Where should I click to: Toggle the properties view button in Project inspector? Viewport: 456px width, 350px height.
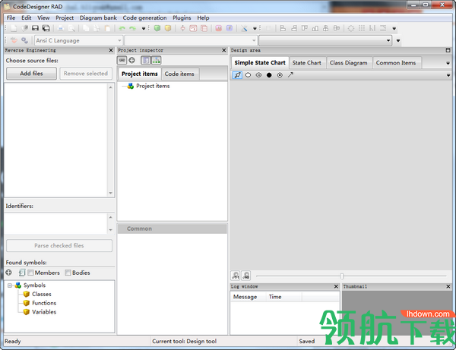[146, 60]
